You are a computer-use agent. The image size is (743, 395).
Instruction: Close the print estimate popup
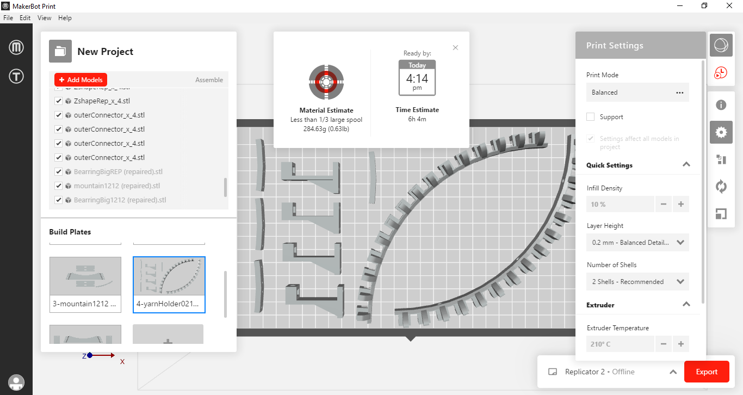point(455,47)
